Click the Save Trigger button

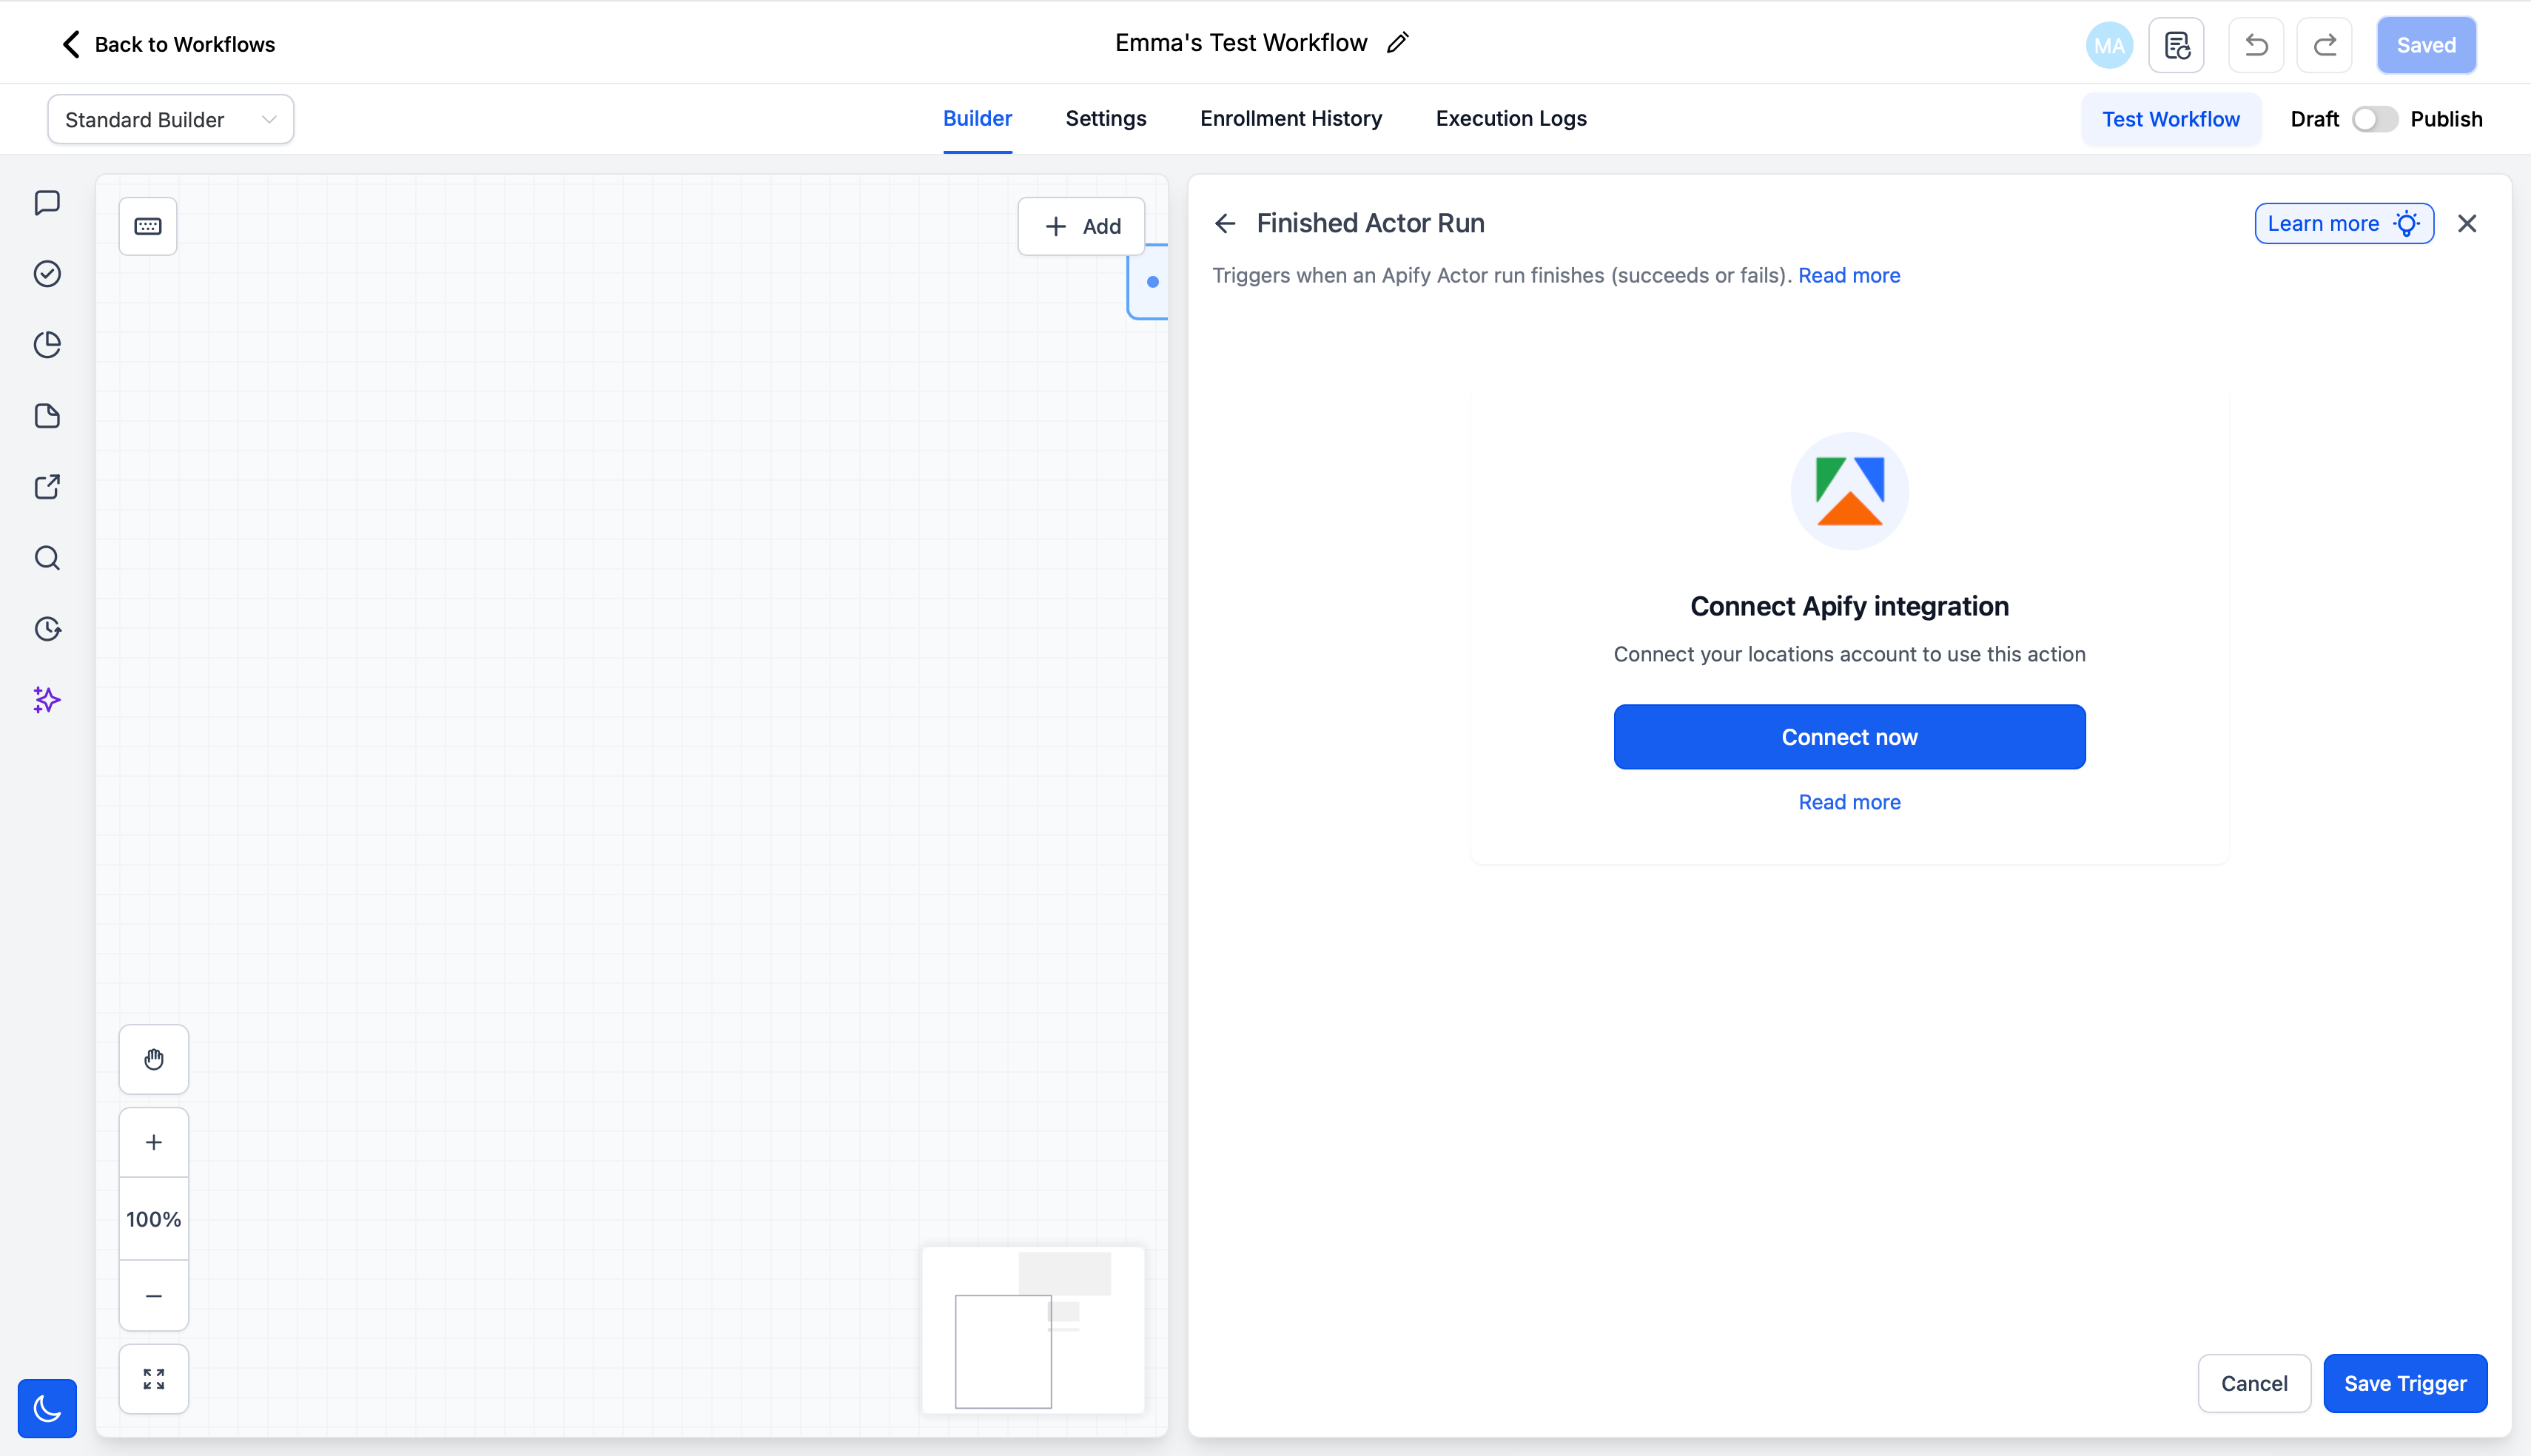(x=2405, y=1383)
